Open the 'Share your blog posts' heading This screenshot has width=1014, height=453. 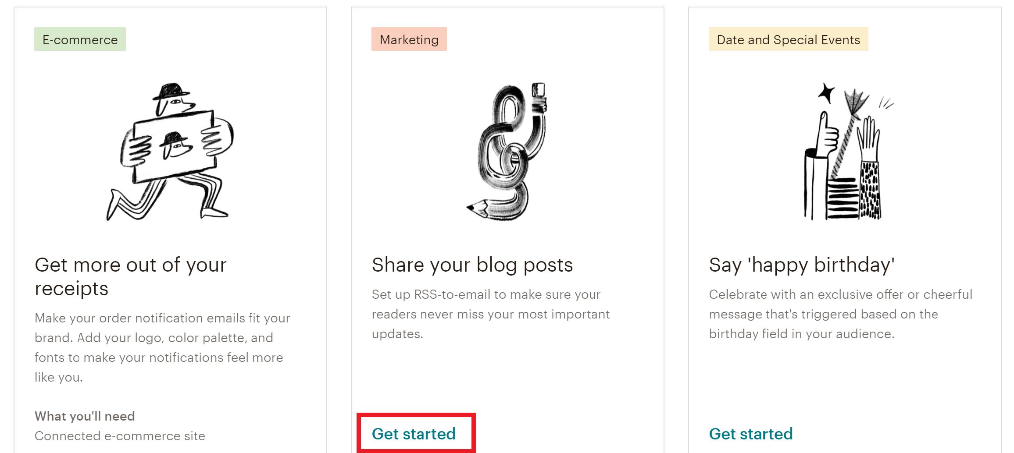point(472,265)
